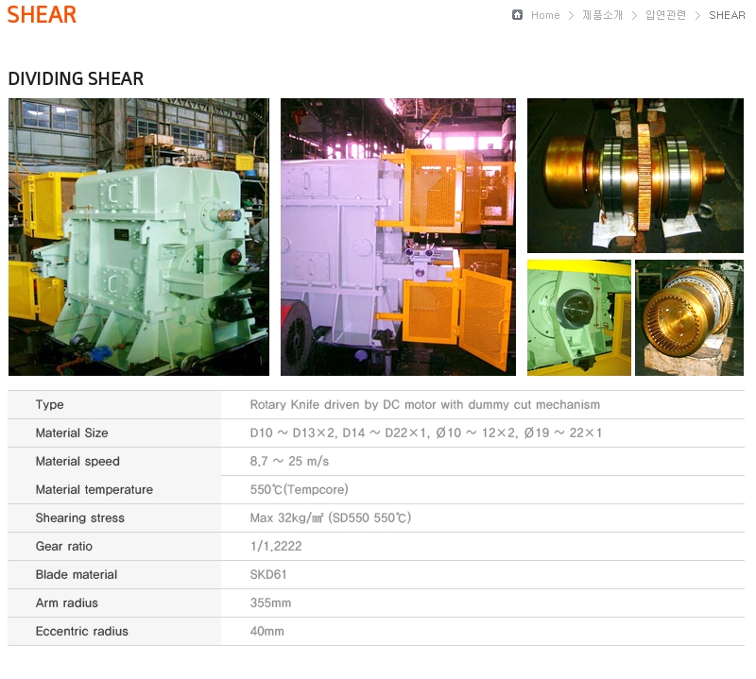The image size is (756, 679).
Task: Open the Home breadcrumb link
Action: [x=545, y=15]
